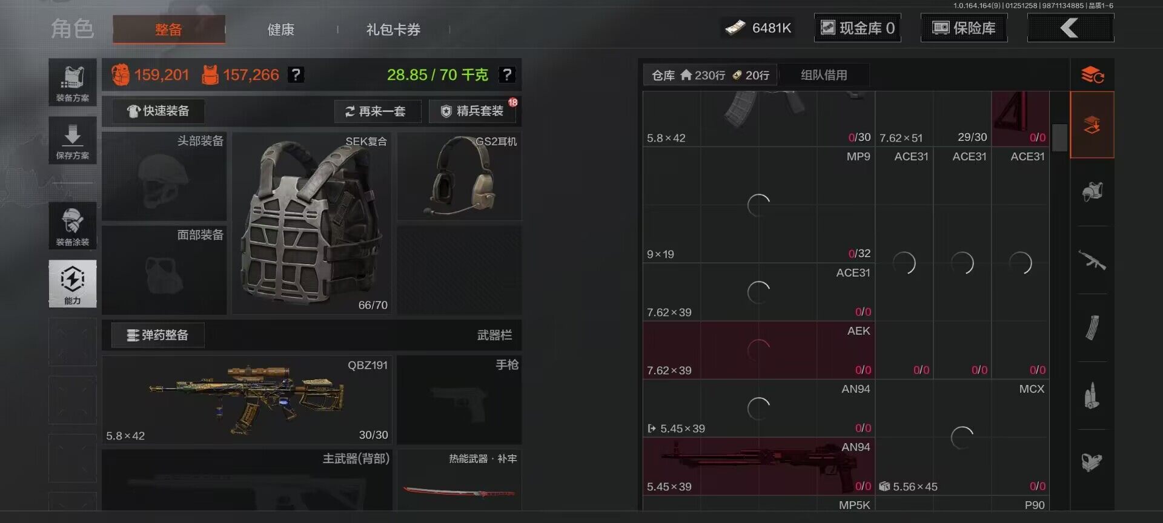The image size is (1163, 523).
Task: Open the question mark beside weight
Action: tap(506, 75)
